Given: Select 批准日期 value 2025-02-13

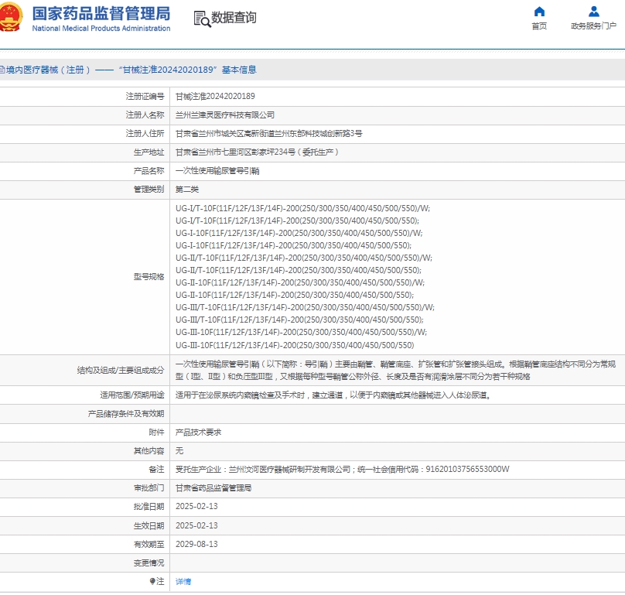Looking at the screenshot, I should (196, 506).
